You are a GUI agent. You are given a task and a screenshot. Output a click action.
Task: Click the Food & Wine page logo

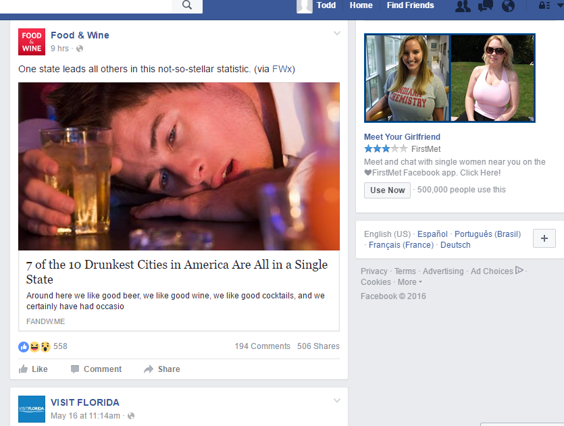[x=32, y=42]
